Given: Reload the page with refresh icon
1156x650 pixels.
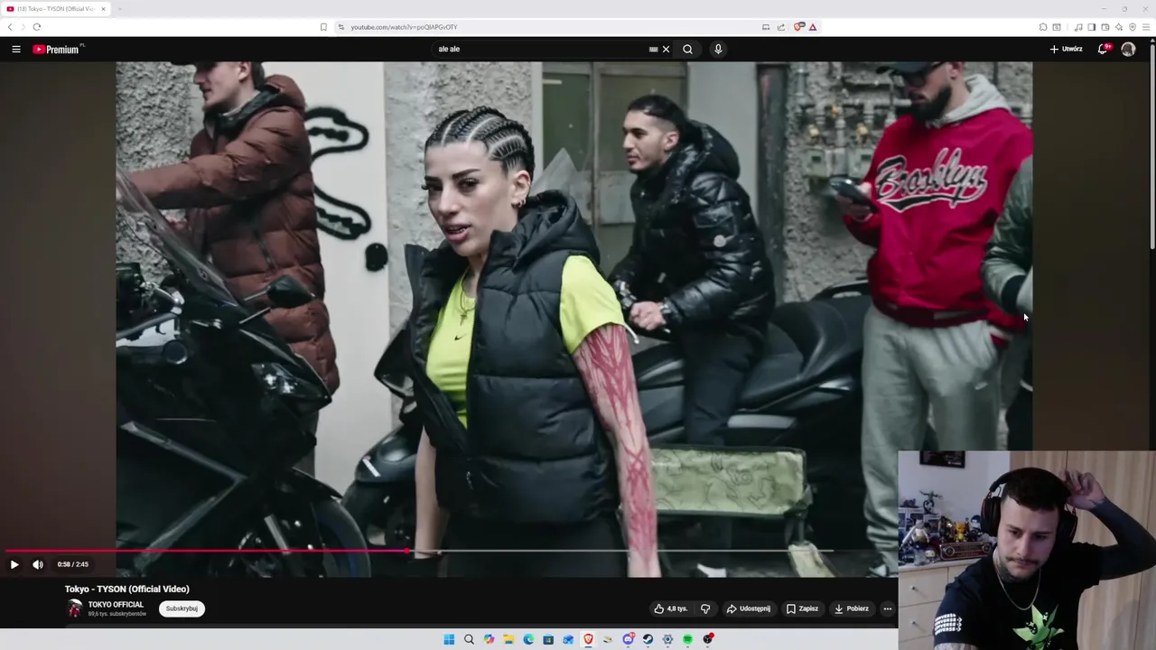Looking at the screenshot, I should (x=37, y=27).
